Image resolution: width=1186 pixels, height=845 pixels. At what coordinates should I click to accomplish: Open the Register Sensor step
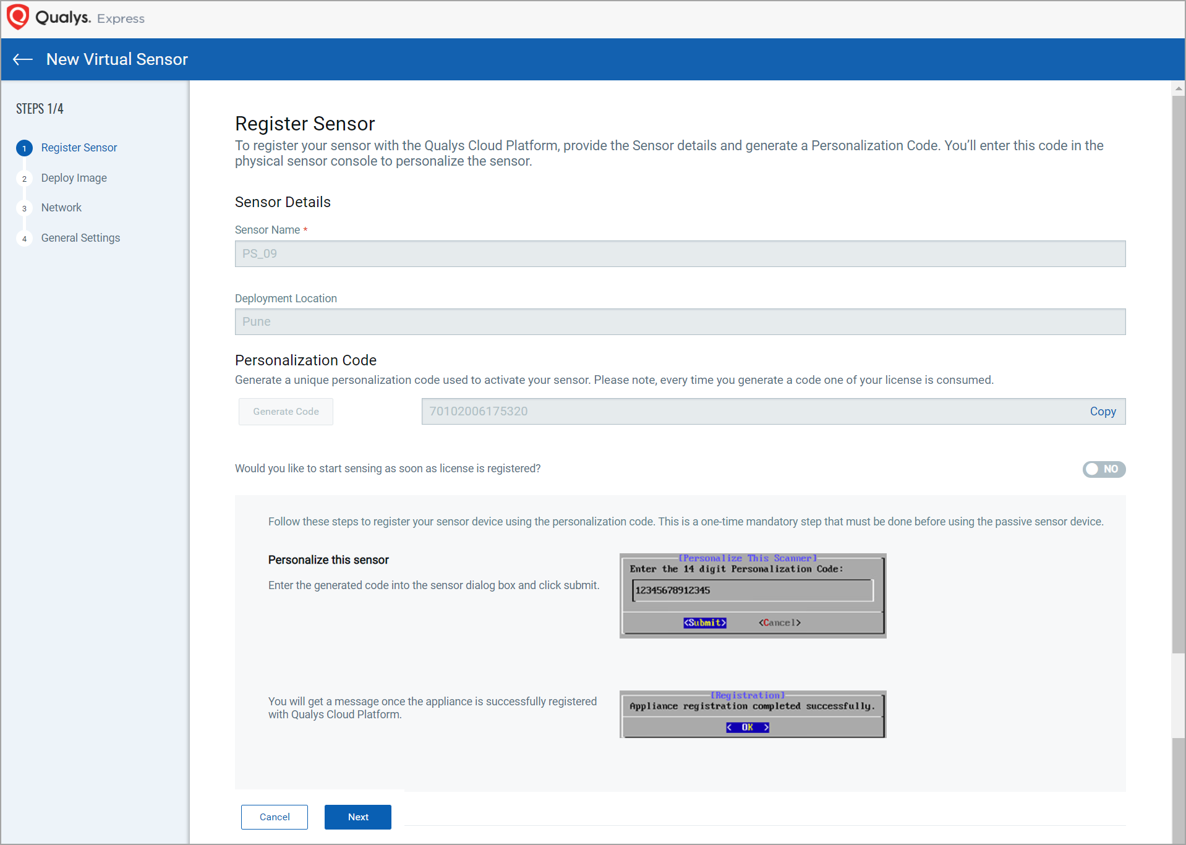[x=79, y=148]
